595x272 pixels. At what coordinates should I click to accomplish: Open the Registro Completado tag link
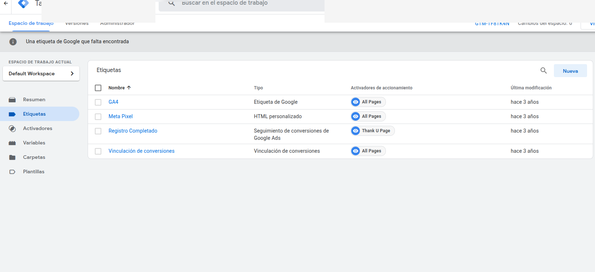click(x=133, y=131)
